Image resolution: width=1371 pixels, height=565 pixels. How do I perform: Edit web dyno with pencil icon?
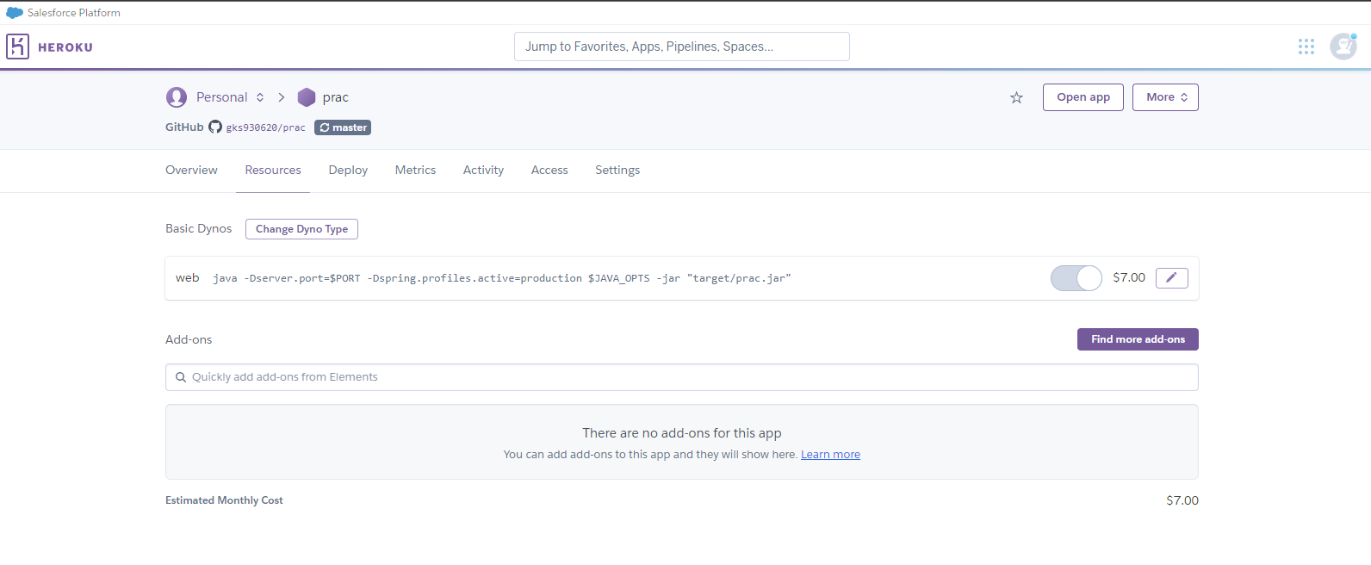point(1171,277)
